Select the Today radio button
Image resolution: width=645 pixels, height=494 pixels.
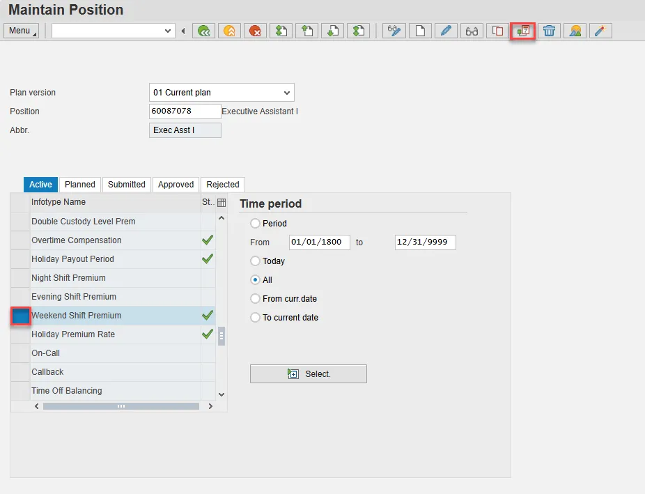point(256,261)
